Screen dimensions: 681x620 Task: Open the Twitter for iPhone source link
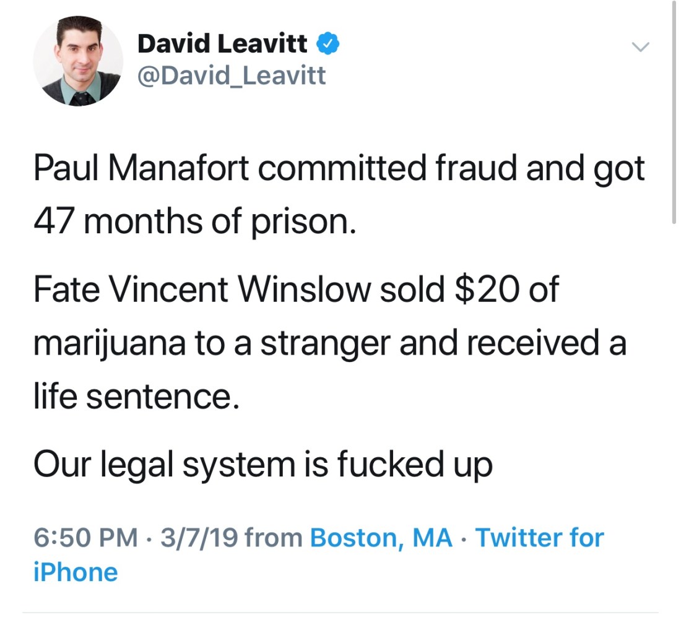(539, 538)
